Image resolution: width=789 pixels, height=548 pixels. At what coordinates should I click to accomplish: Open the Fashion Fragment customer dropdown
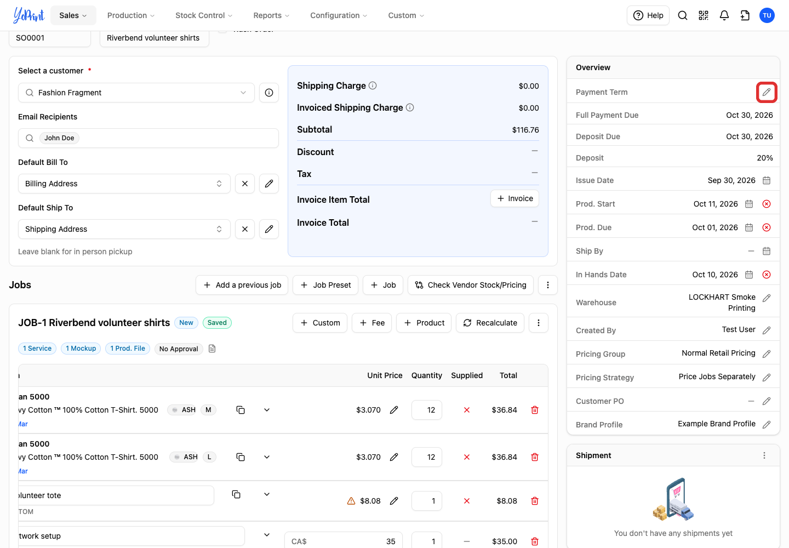pyautogui.click(x=136, y=93)
